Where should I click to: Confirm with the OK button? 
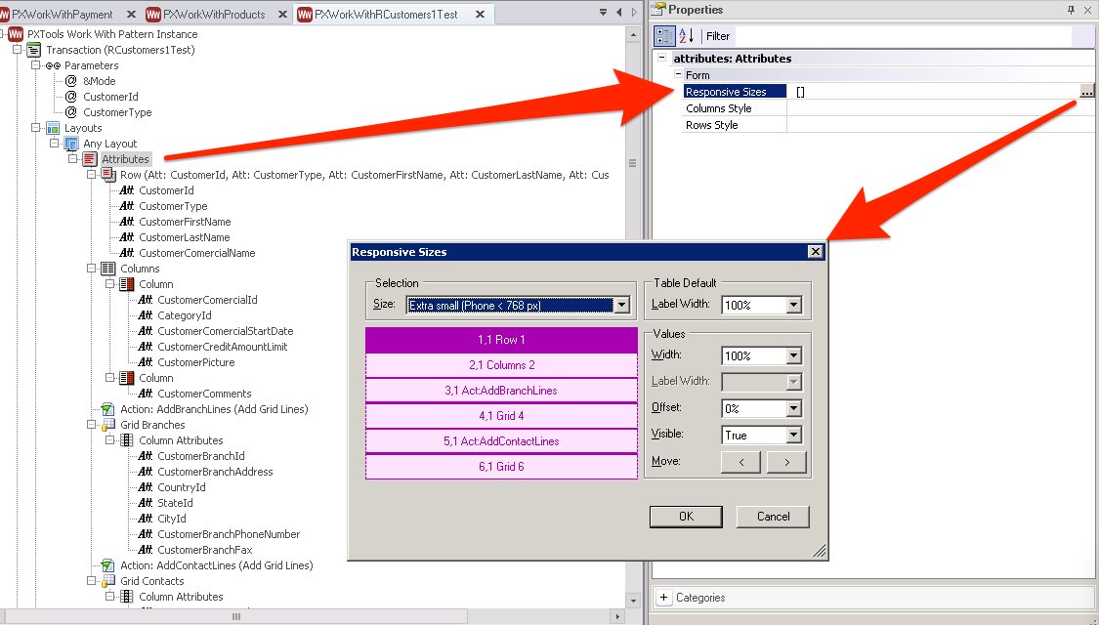686,517
